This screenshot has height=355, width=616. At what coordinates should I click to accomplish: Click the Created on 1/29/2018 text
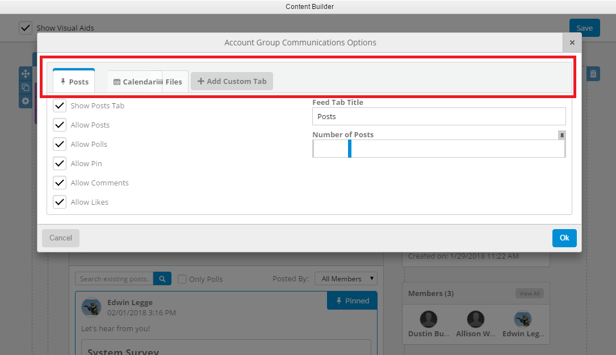click(463, 256)
